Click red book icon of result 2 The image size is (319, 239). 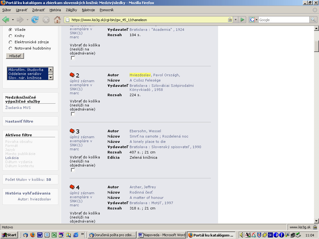point(72,75)
